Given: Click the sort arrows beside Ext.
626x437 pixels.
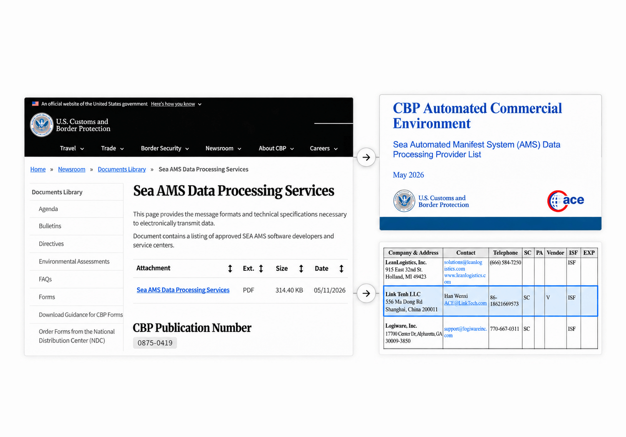Looking at the screenshot, I should [261, 269].
